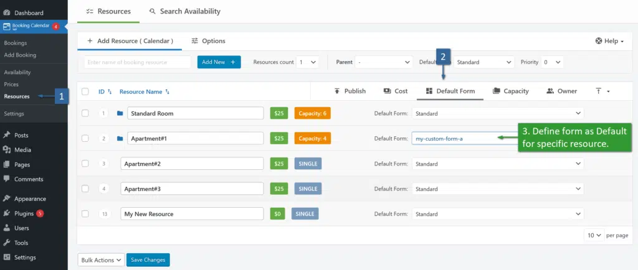
Task: Open Default Form dropdown for My New Resource
Action: coord(498,214)
